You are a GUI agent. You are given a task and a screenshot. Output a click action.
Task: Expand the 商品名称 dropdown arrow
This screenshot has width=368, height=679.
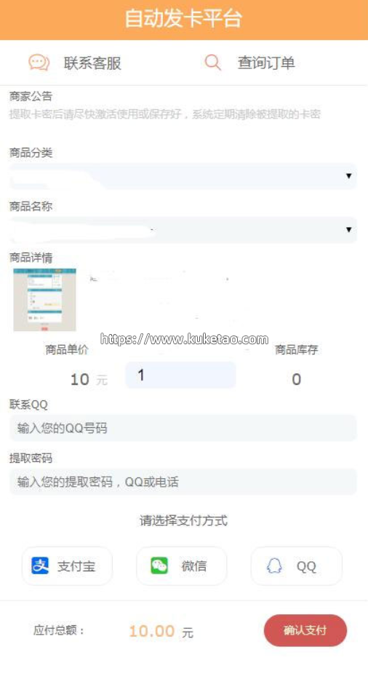(x=348, y=229)
